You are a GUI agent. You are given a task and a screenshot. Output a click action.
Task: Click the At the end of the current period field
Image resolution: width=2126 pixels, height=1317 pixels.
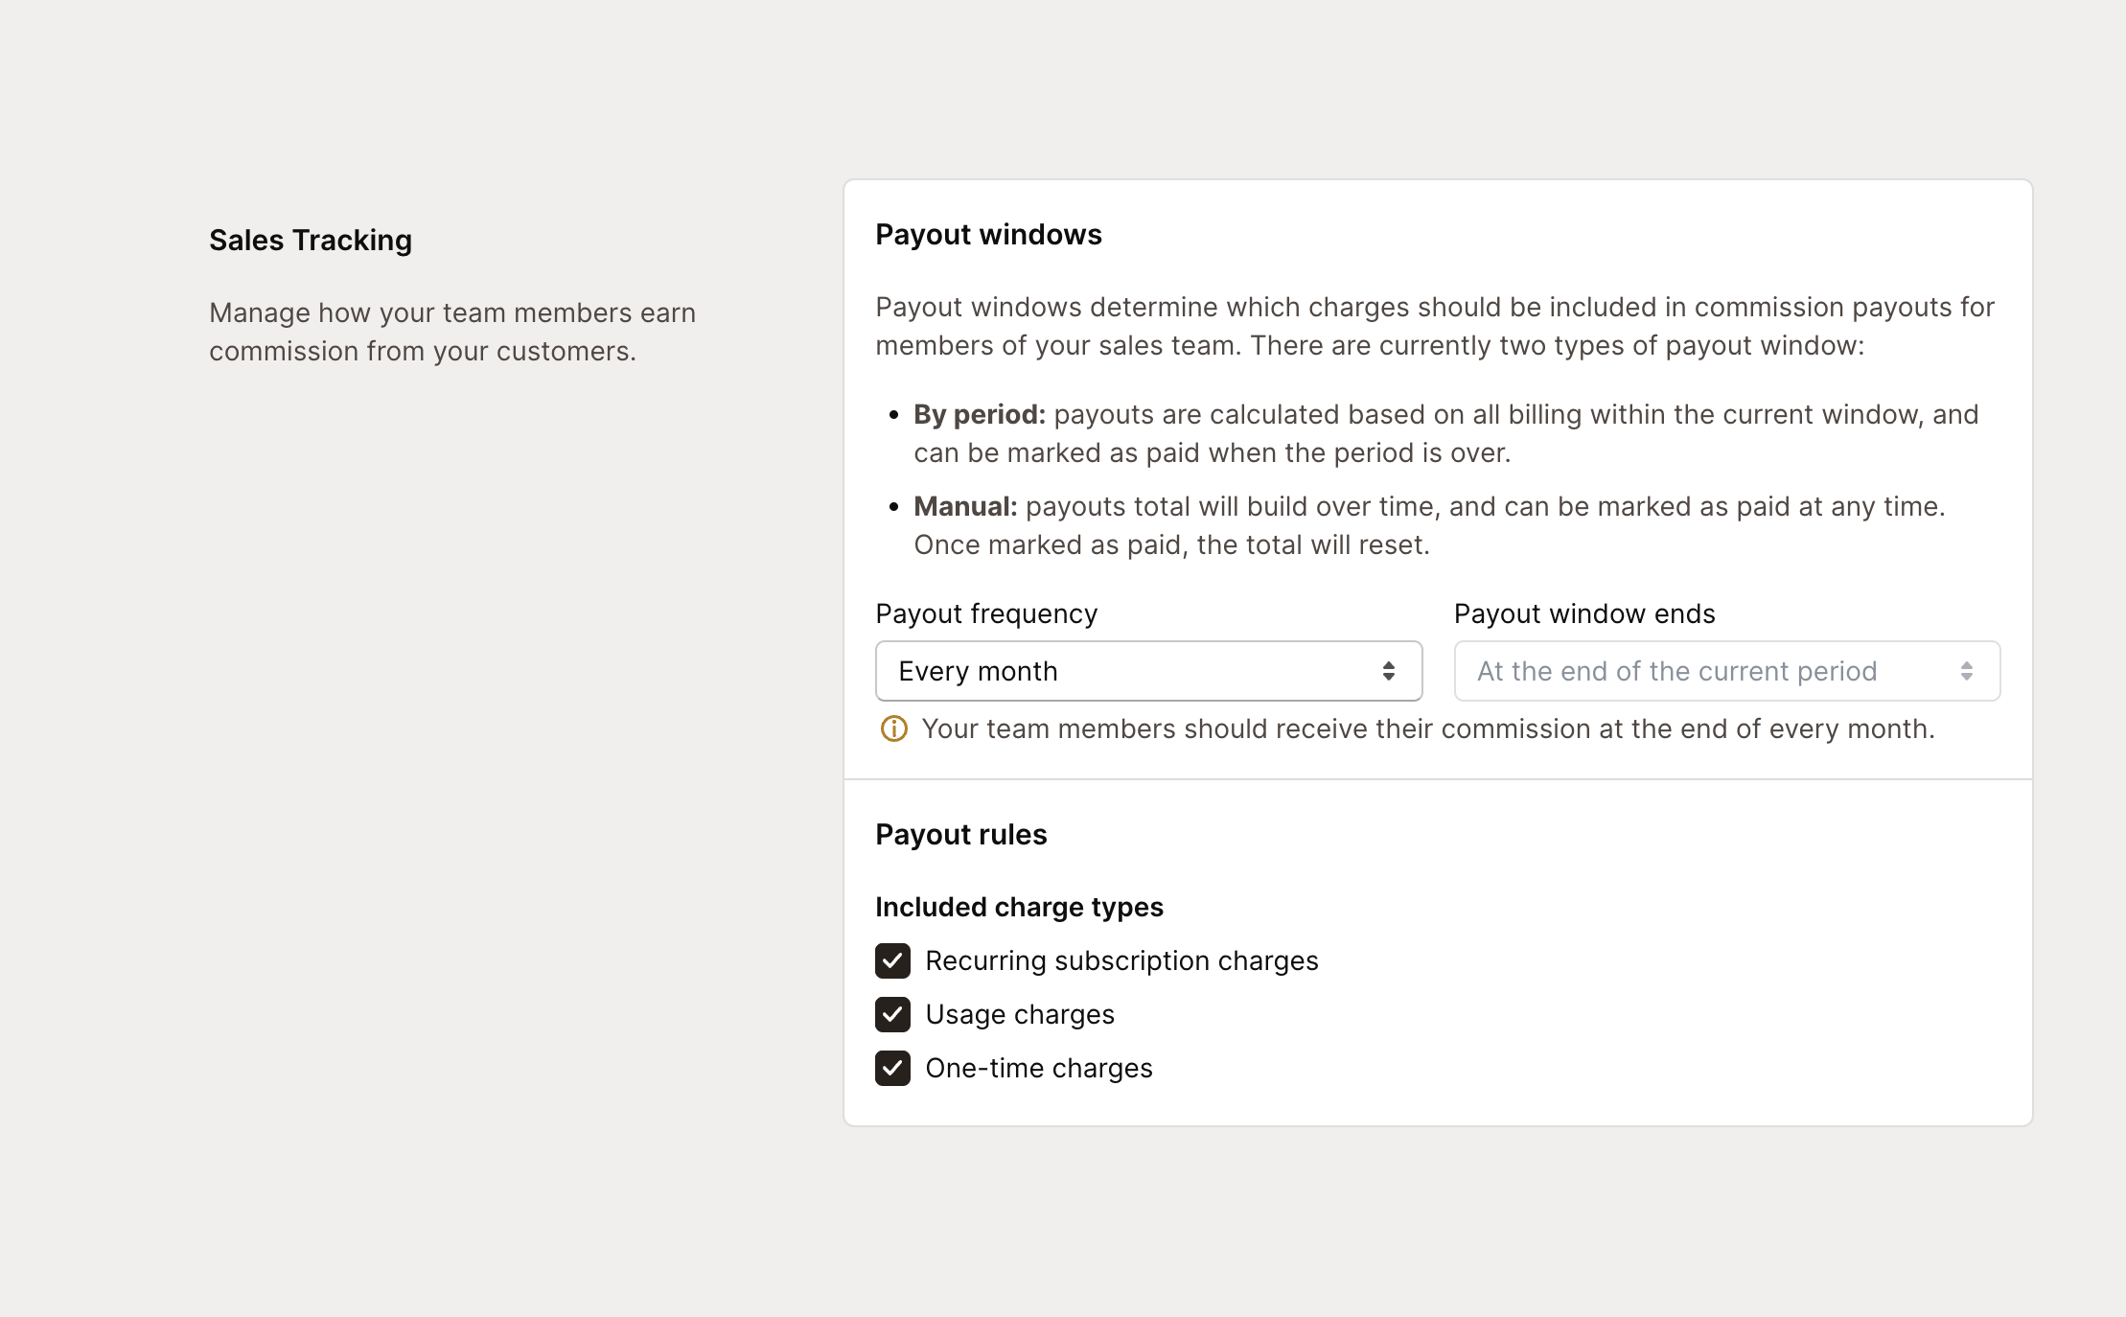pos(1725,671)
